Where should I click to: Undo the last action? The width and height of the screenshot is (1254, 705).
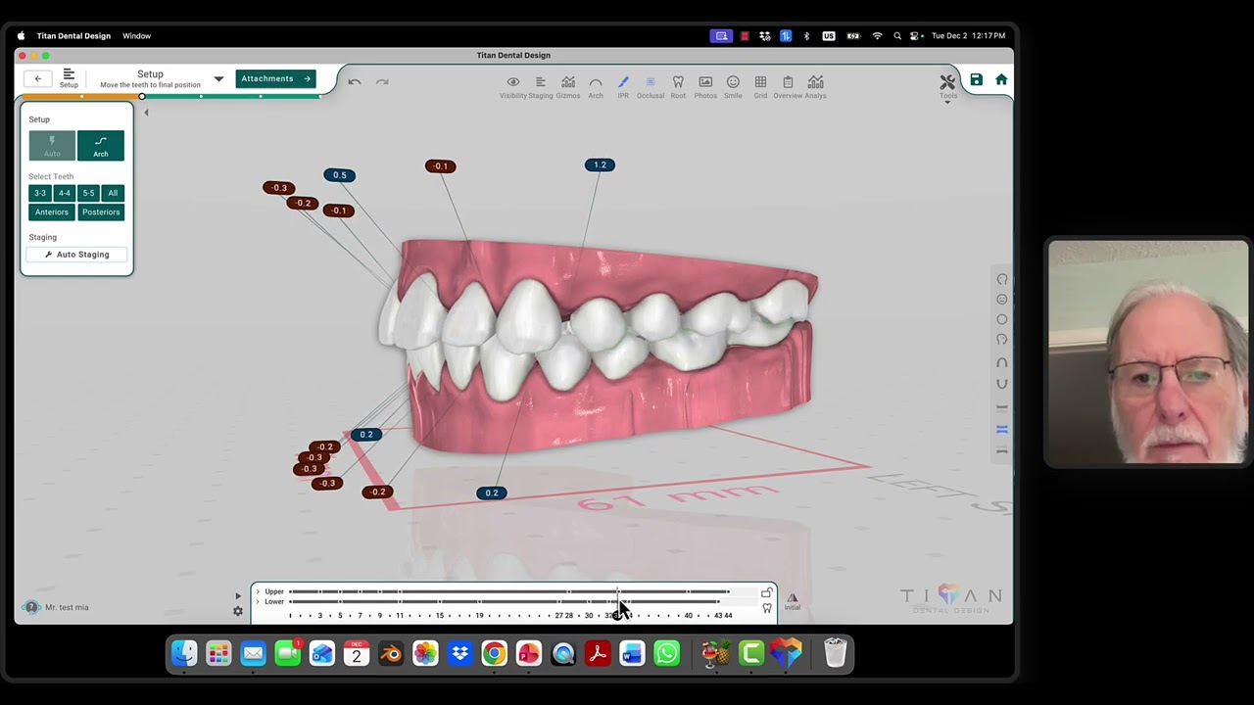(355, 81)
